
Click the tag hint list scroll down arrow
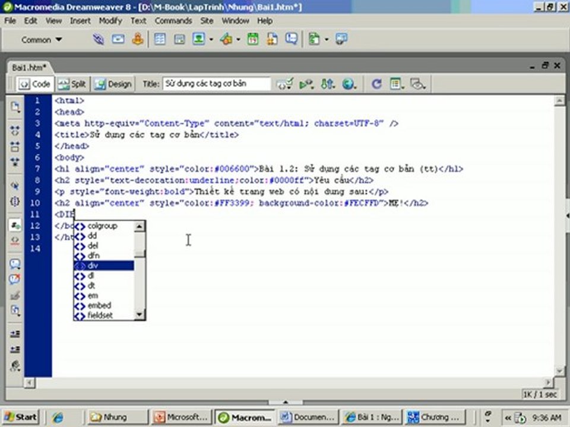[140, 315]
